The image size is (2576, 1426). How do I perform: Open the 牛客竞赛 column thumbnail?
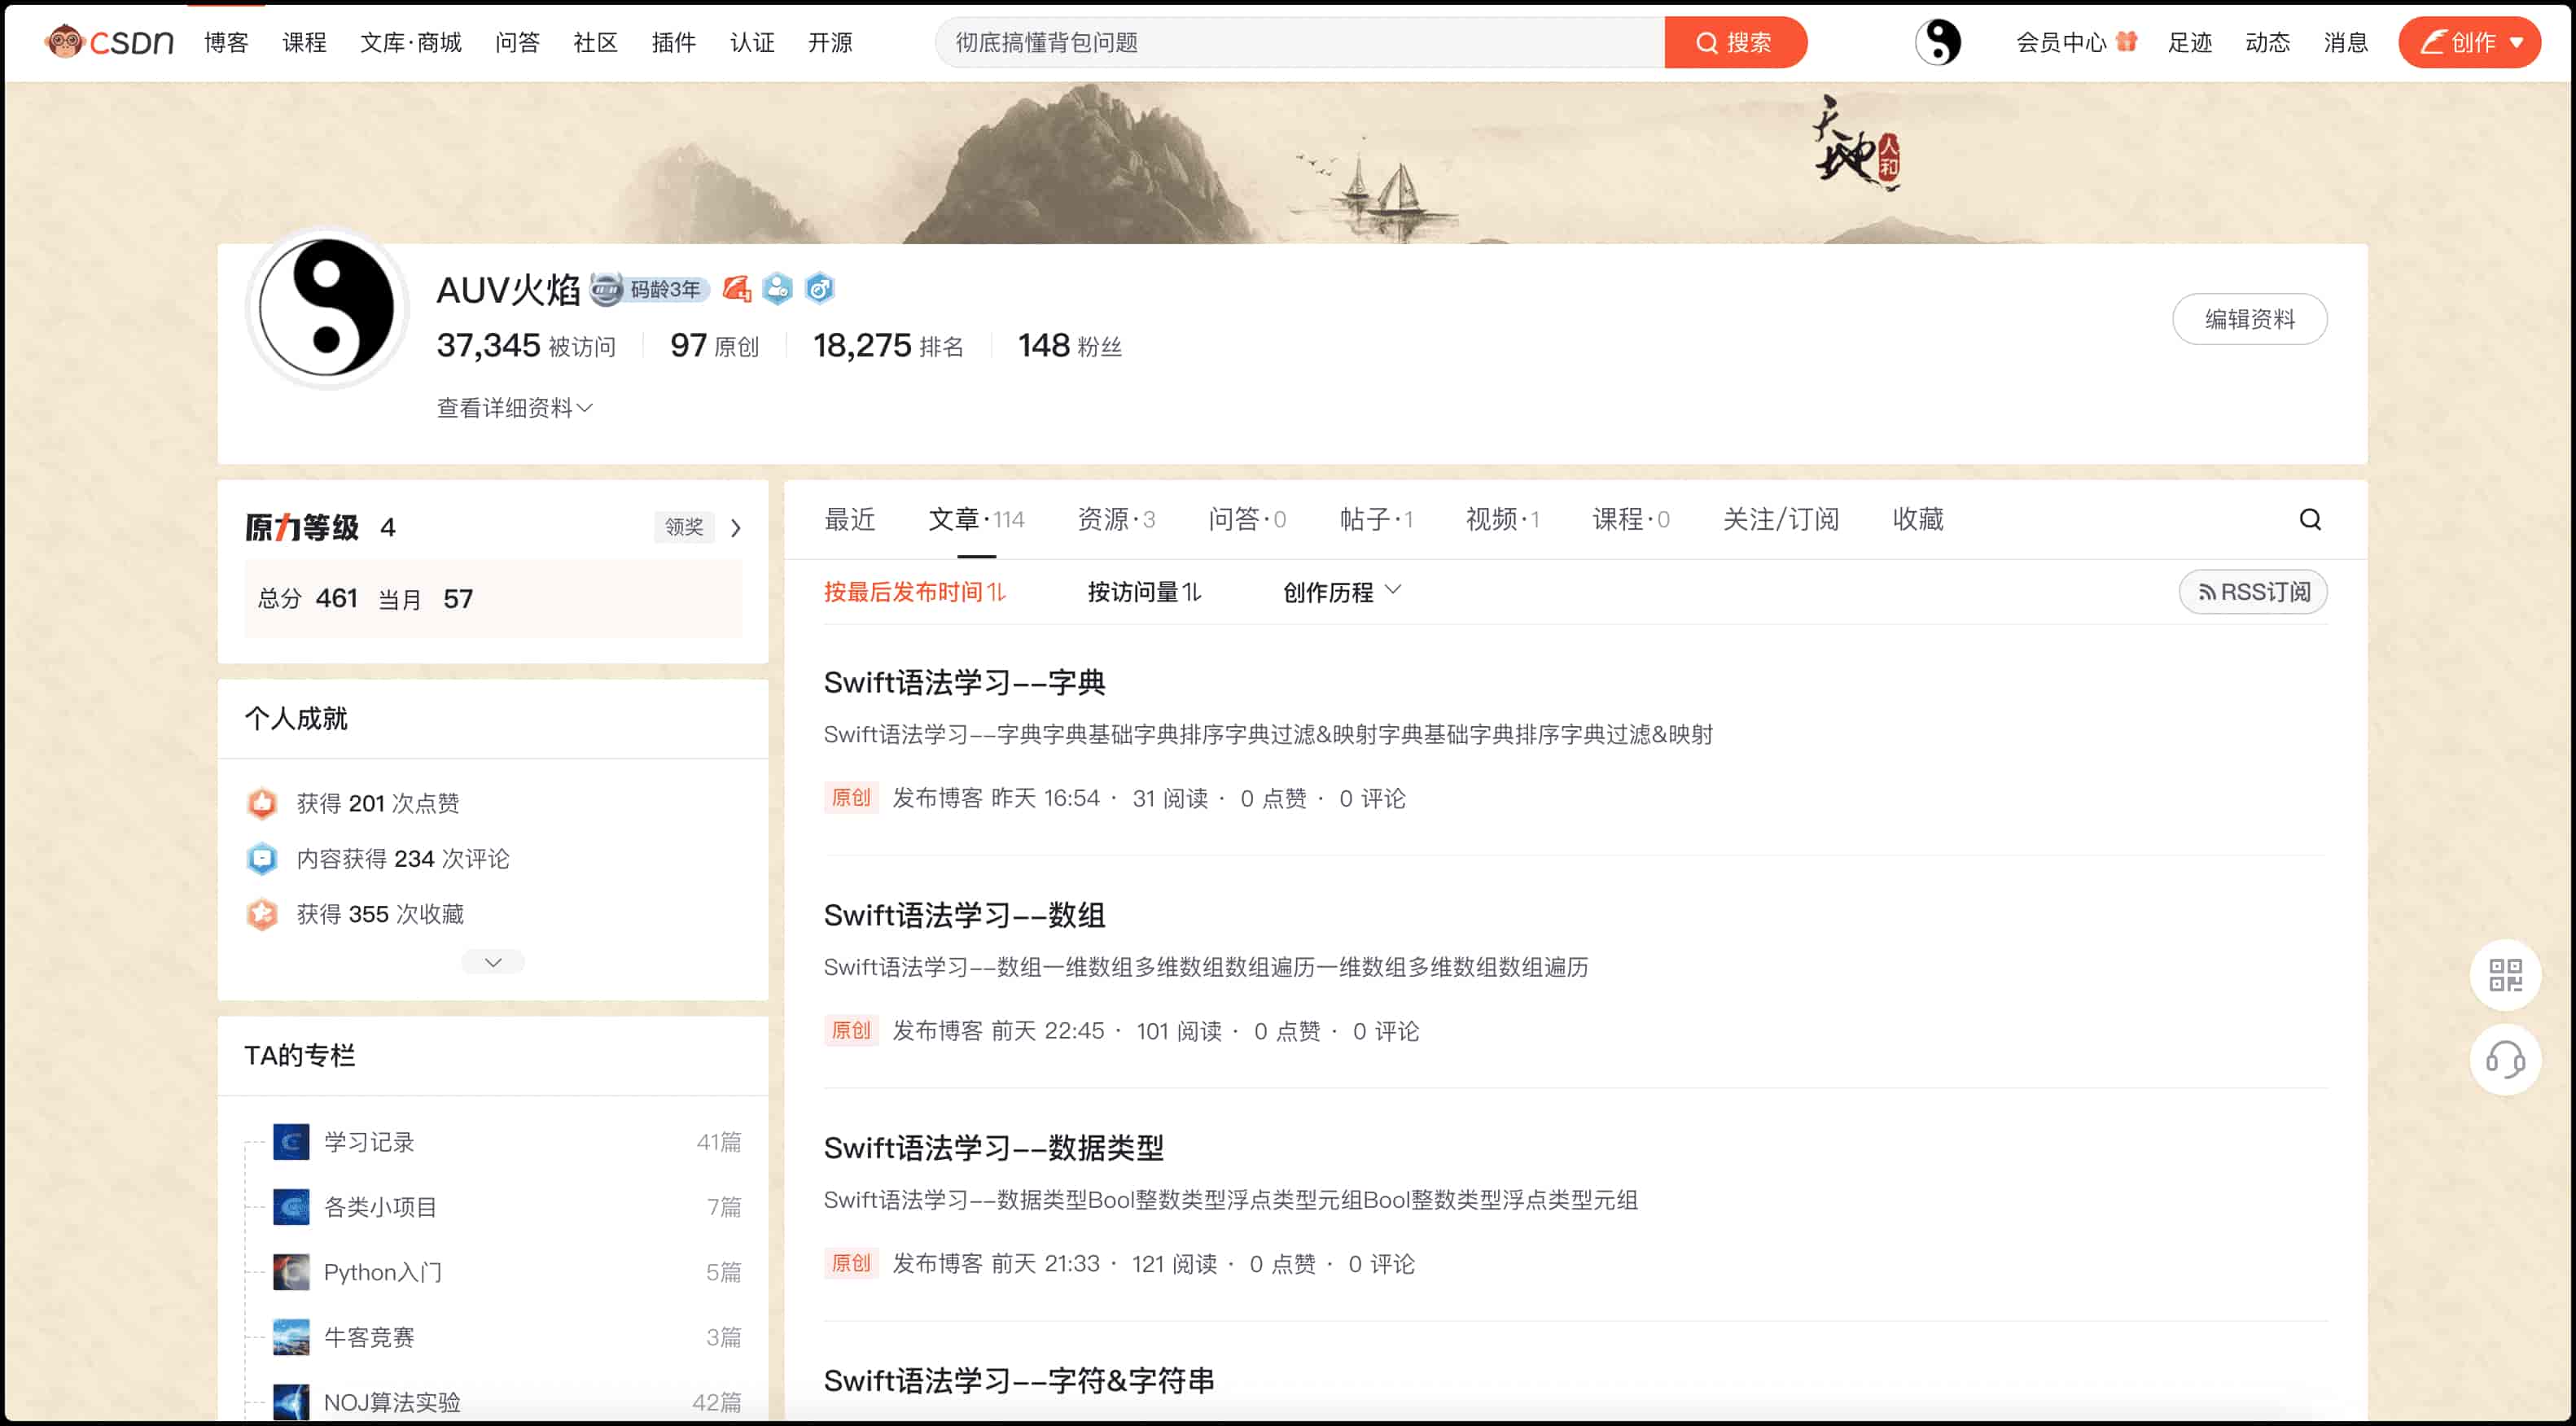click(291, 1336)
